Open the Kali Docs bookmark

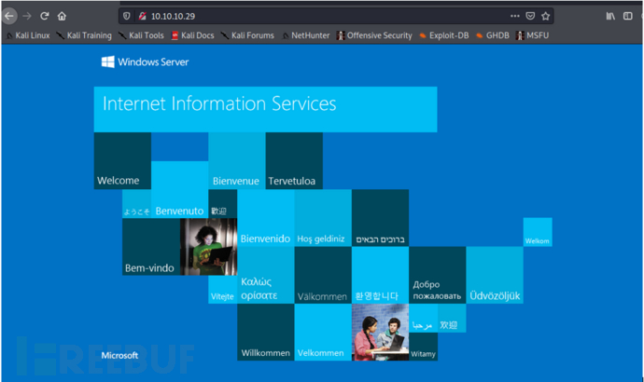point(192,35)
